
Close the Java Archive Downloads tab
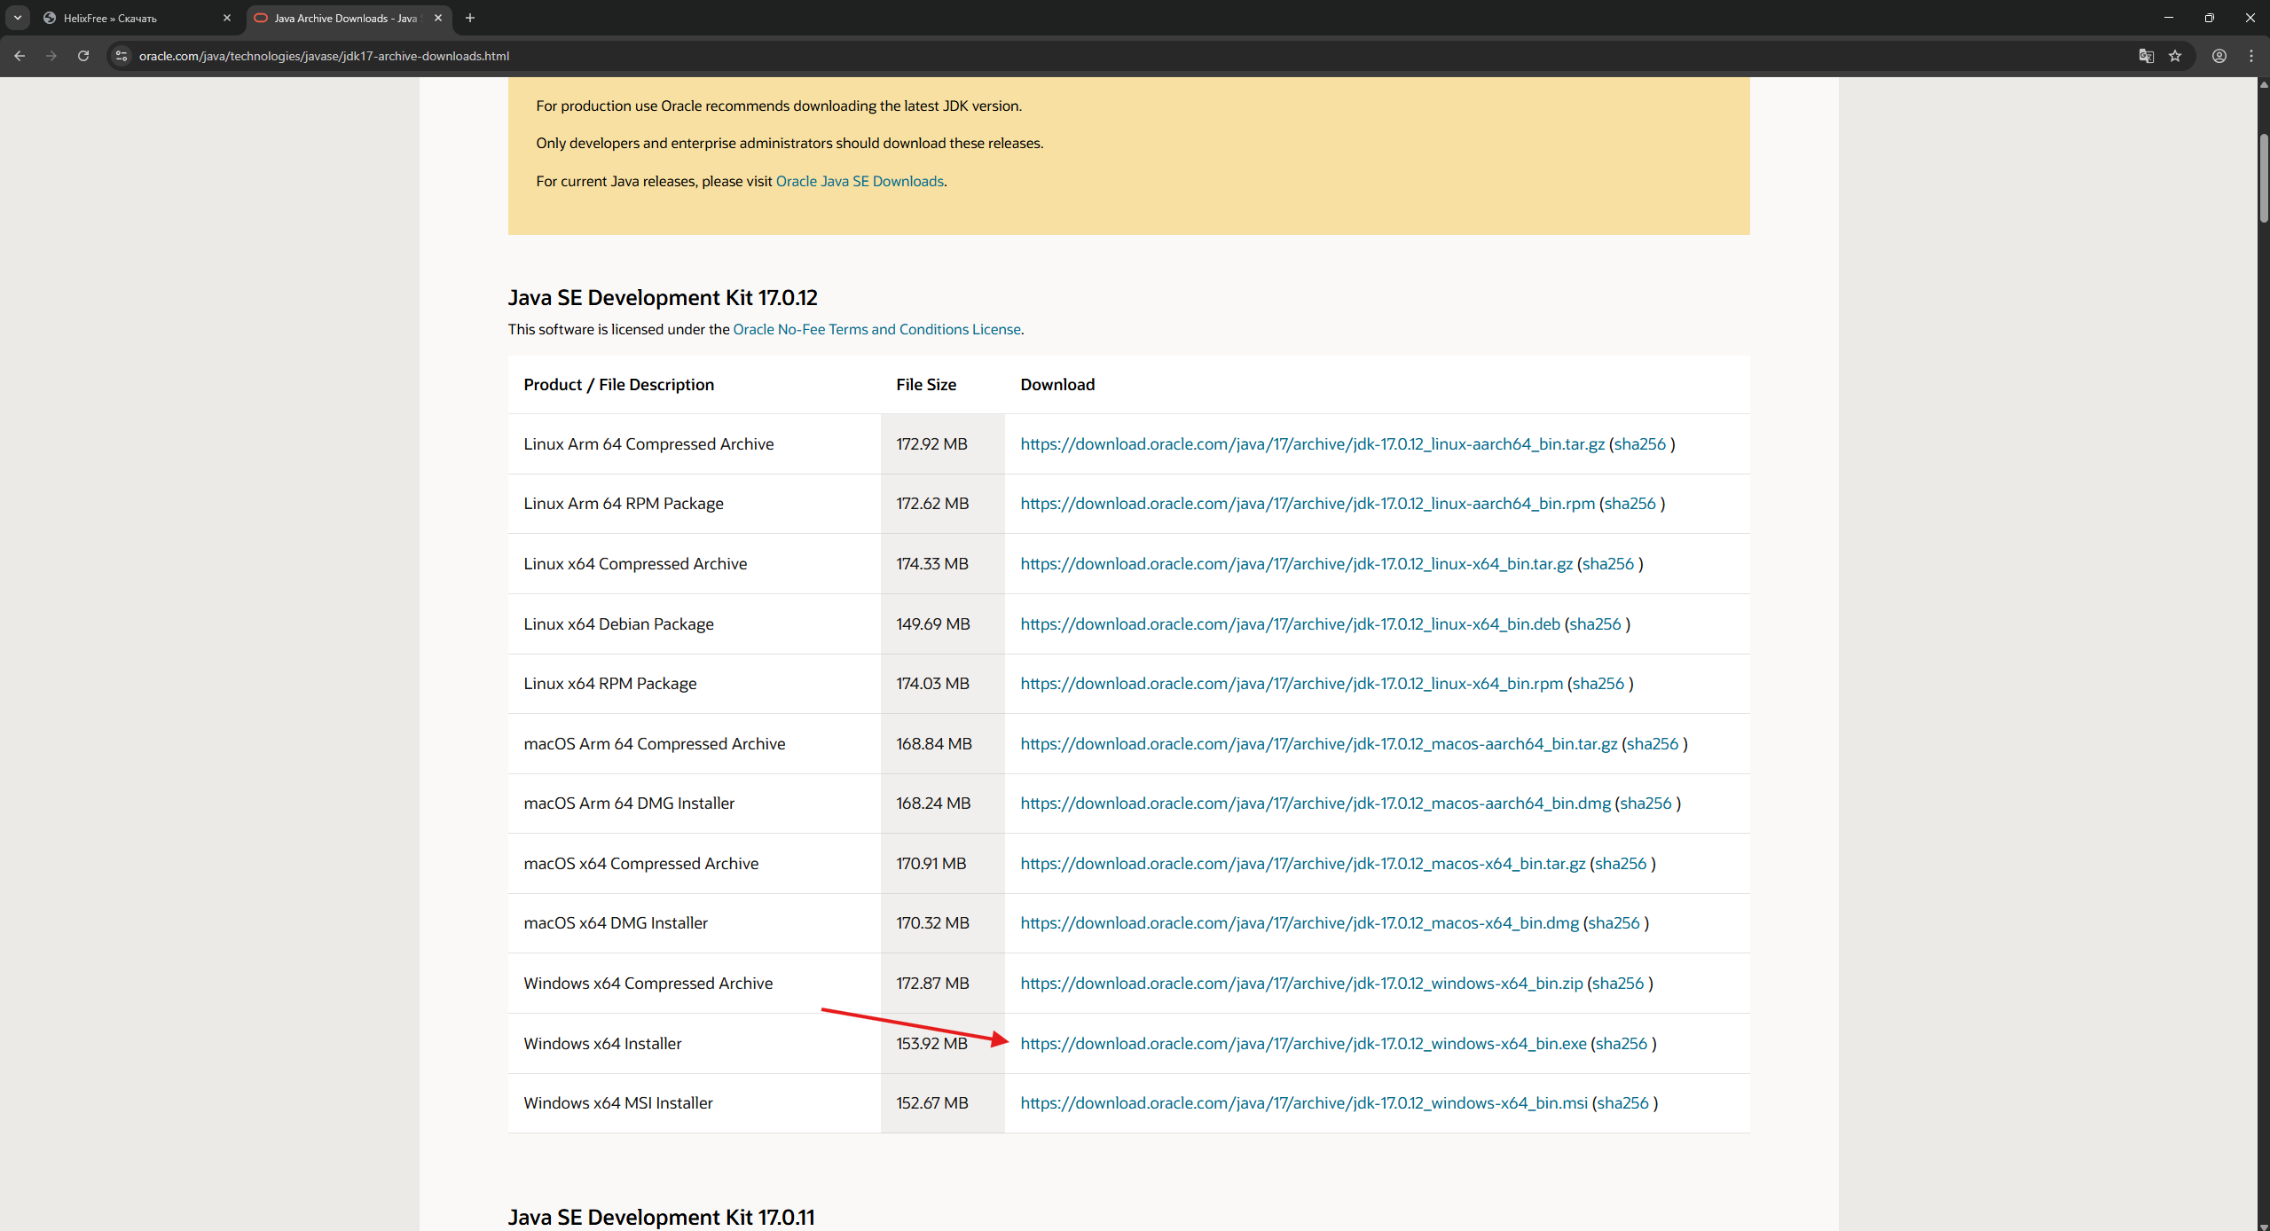pyautogui.click(x=438, y=18)
